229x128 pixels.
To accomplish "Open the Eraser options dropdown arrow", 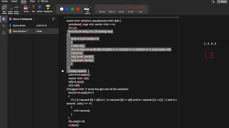I will 29,7.
